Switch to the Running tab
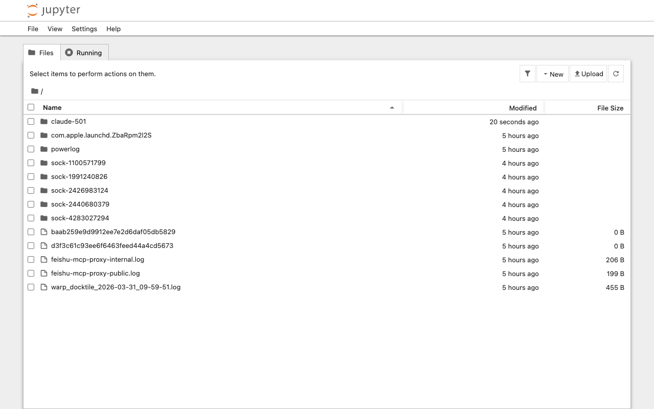The height and width of the screenshot is (409, 654). click(x=84, y=52)
